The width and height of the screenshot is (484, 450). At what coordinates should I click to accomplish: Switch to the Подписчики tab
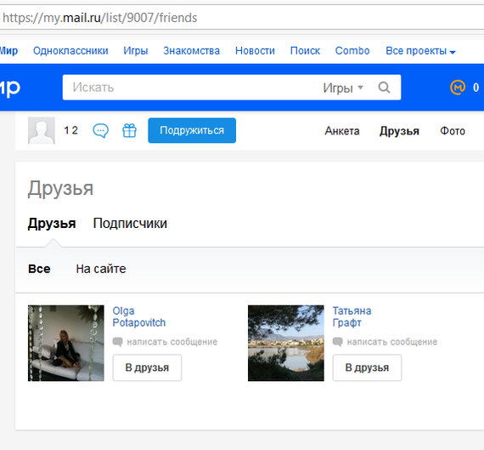pos(130,224)
